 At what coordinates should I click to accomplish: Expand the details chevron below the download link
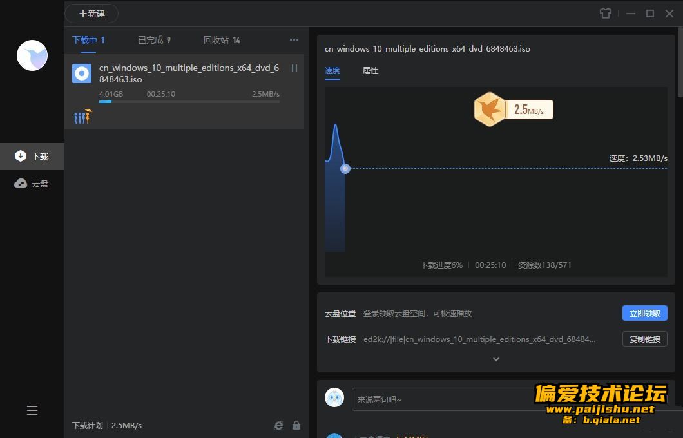coord(496,359)
